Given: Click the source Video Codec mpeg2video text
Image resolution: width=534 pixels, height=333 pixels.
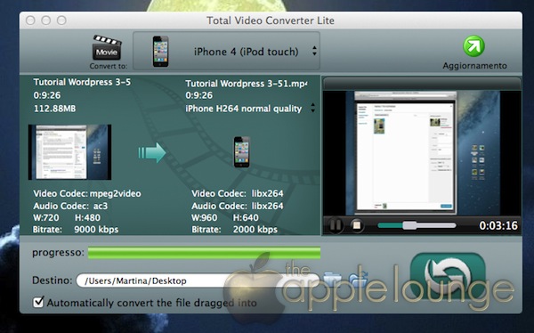Looking at the screenshot, I should (87, 193).
